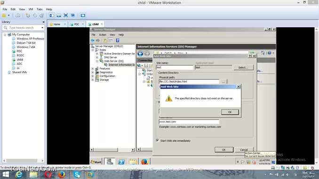Toggle the library sidebar view icon

(52, 15)
